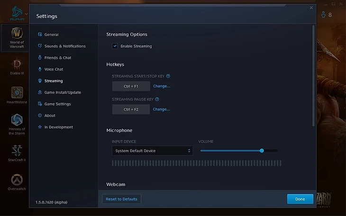This screenshot has height=216, width=346.
Task: Select Heroes of the Storm icon
Action: (x=17, y=120)
